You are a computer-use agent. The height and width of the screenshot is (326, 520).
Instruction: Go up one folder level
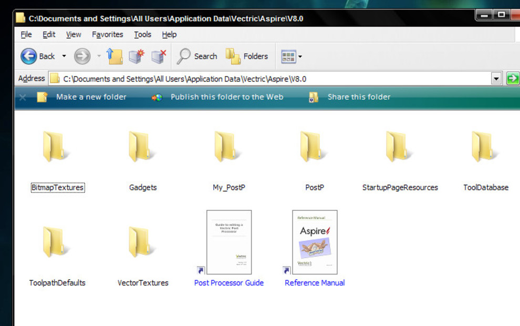click(x=115, y=56)
